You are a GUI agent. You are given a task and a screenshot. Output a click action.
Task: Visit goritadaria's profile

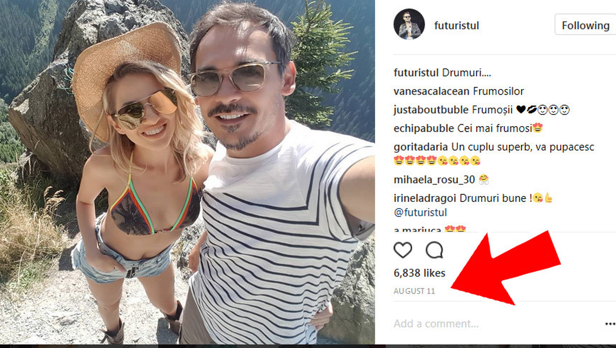coord(421,147)
